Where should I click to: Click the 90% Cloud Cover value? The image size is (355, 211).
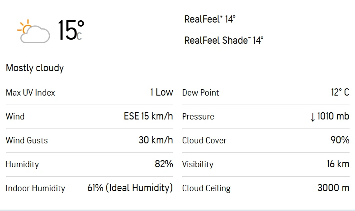pyautogui.click(x=340, y=140)
